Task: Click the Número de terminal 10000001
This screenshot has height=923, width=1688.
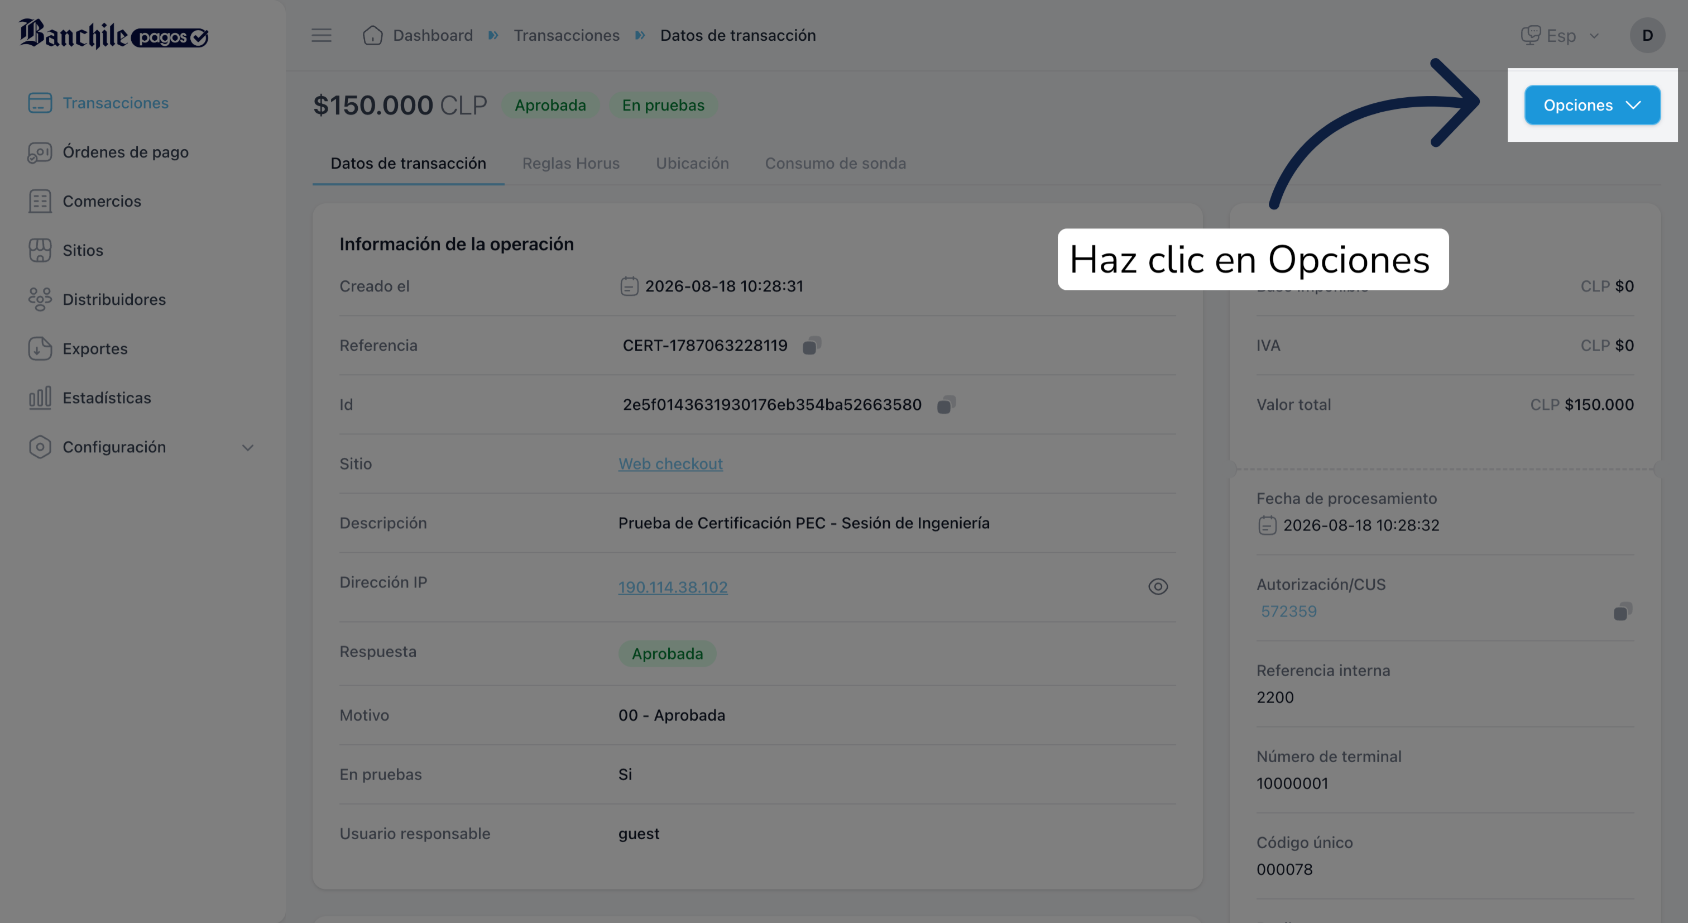Action: tap(1292, 783)
